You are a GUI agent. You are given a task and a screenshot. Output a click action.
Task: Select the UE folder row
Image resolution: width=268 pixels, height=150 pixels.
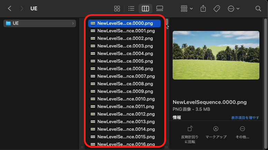(x=40, y=23)
